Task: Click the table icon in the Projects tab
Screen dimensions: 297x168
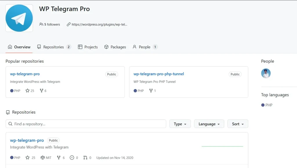Action: [x=80, y=47]
